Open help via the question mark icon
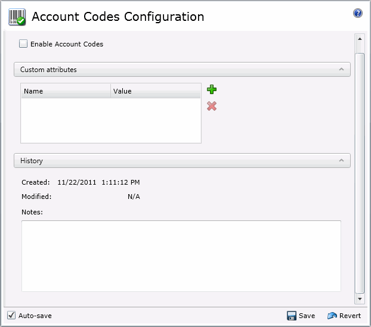The image size is (371, 327). pyautogui.click(x=358, y=13)
